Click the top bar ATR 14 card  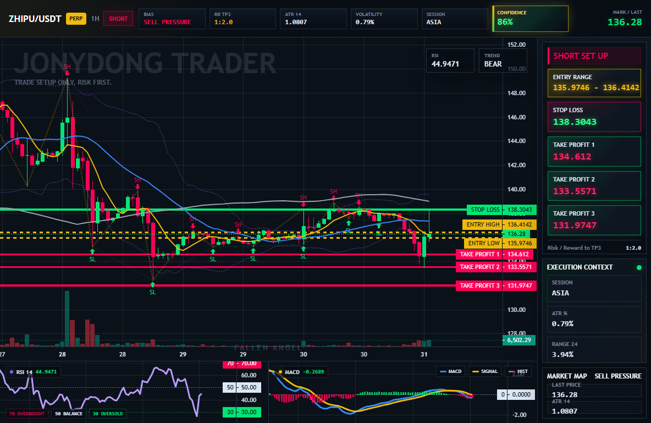coord(313,19)
